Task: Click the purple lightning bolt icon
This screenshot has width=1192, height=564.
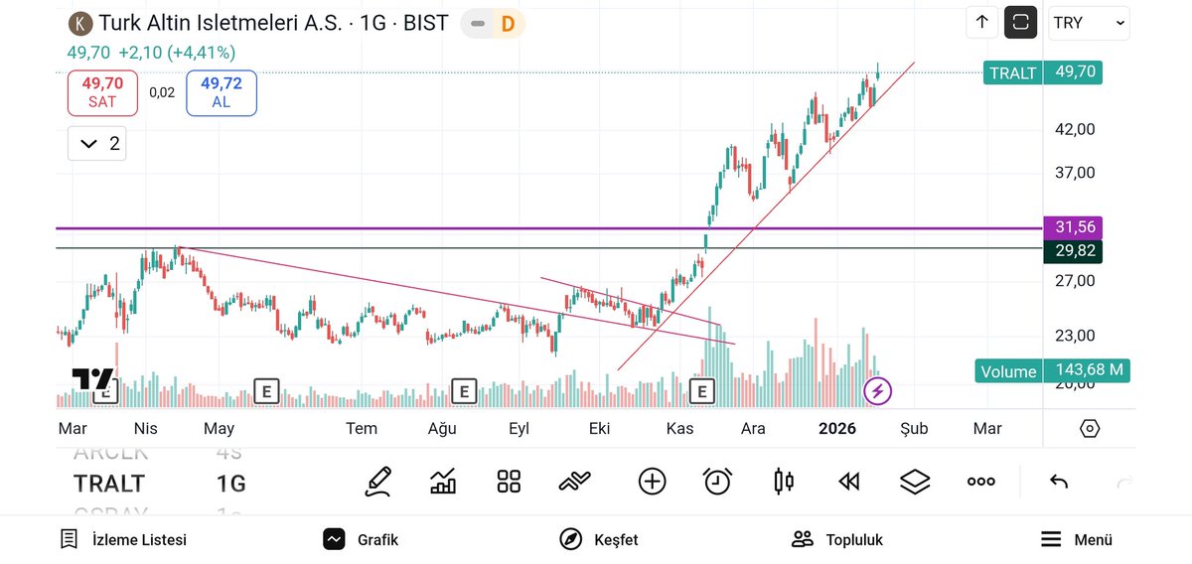Action: click(x=877, y=391)
